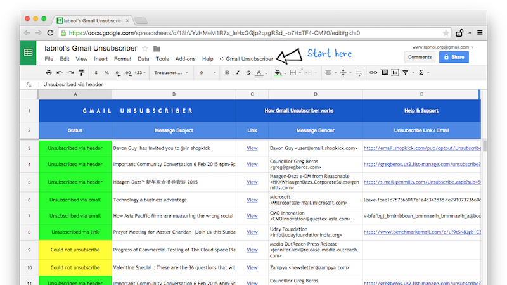Click the merge cells icon
This screenshot has width=507, height=285.
click(x=307, y=73)
